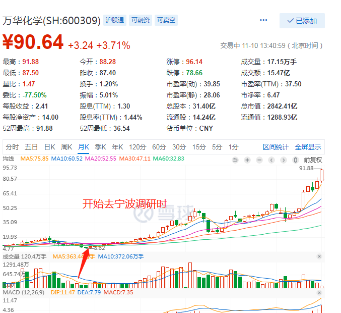The width and height of the screenshot is (341, 313).
Task: Select the 周K chart tab
Action: tap(66, 147)
